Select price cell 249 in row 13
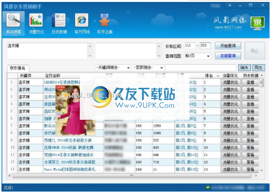270x194 pixels. pyautogui.click(x=144, y=169)
